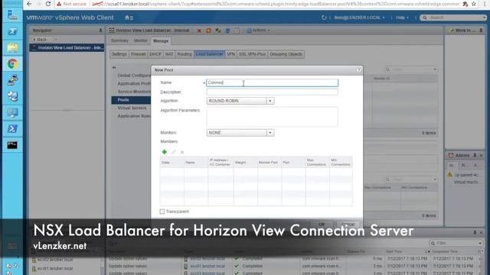Open the VPN sub-tab
This screenshot has width=490, height=275.
point(231,54)
